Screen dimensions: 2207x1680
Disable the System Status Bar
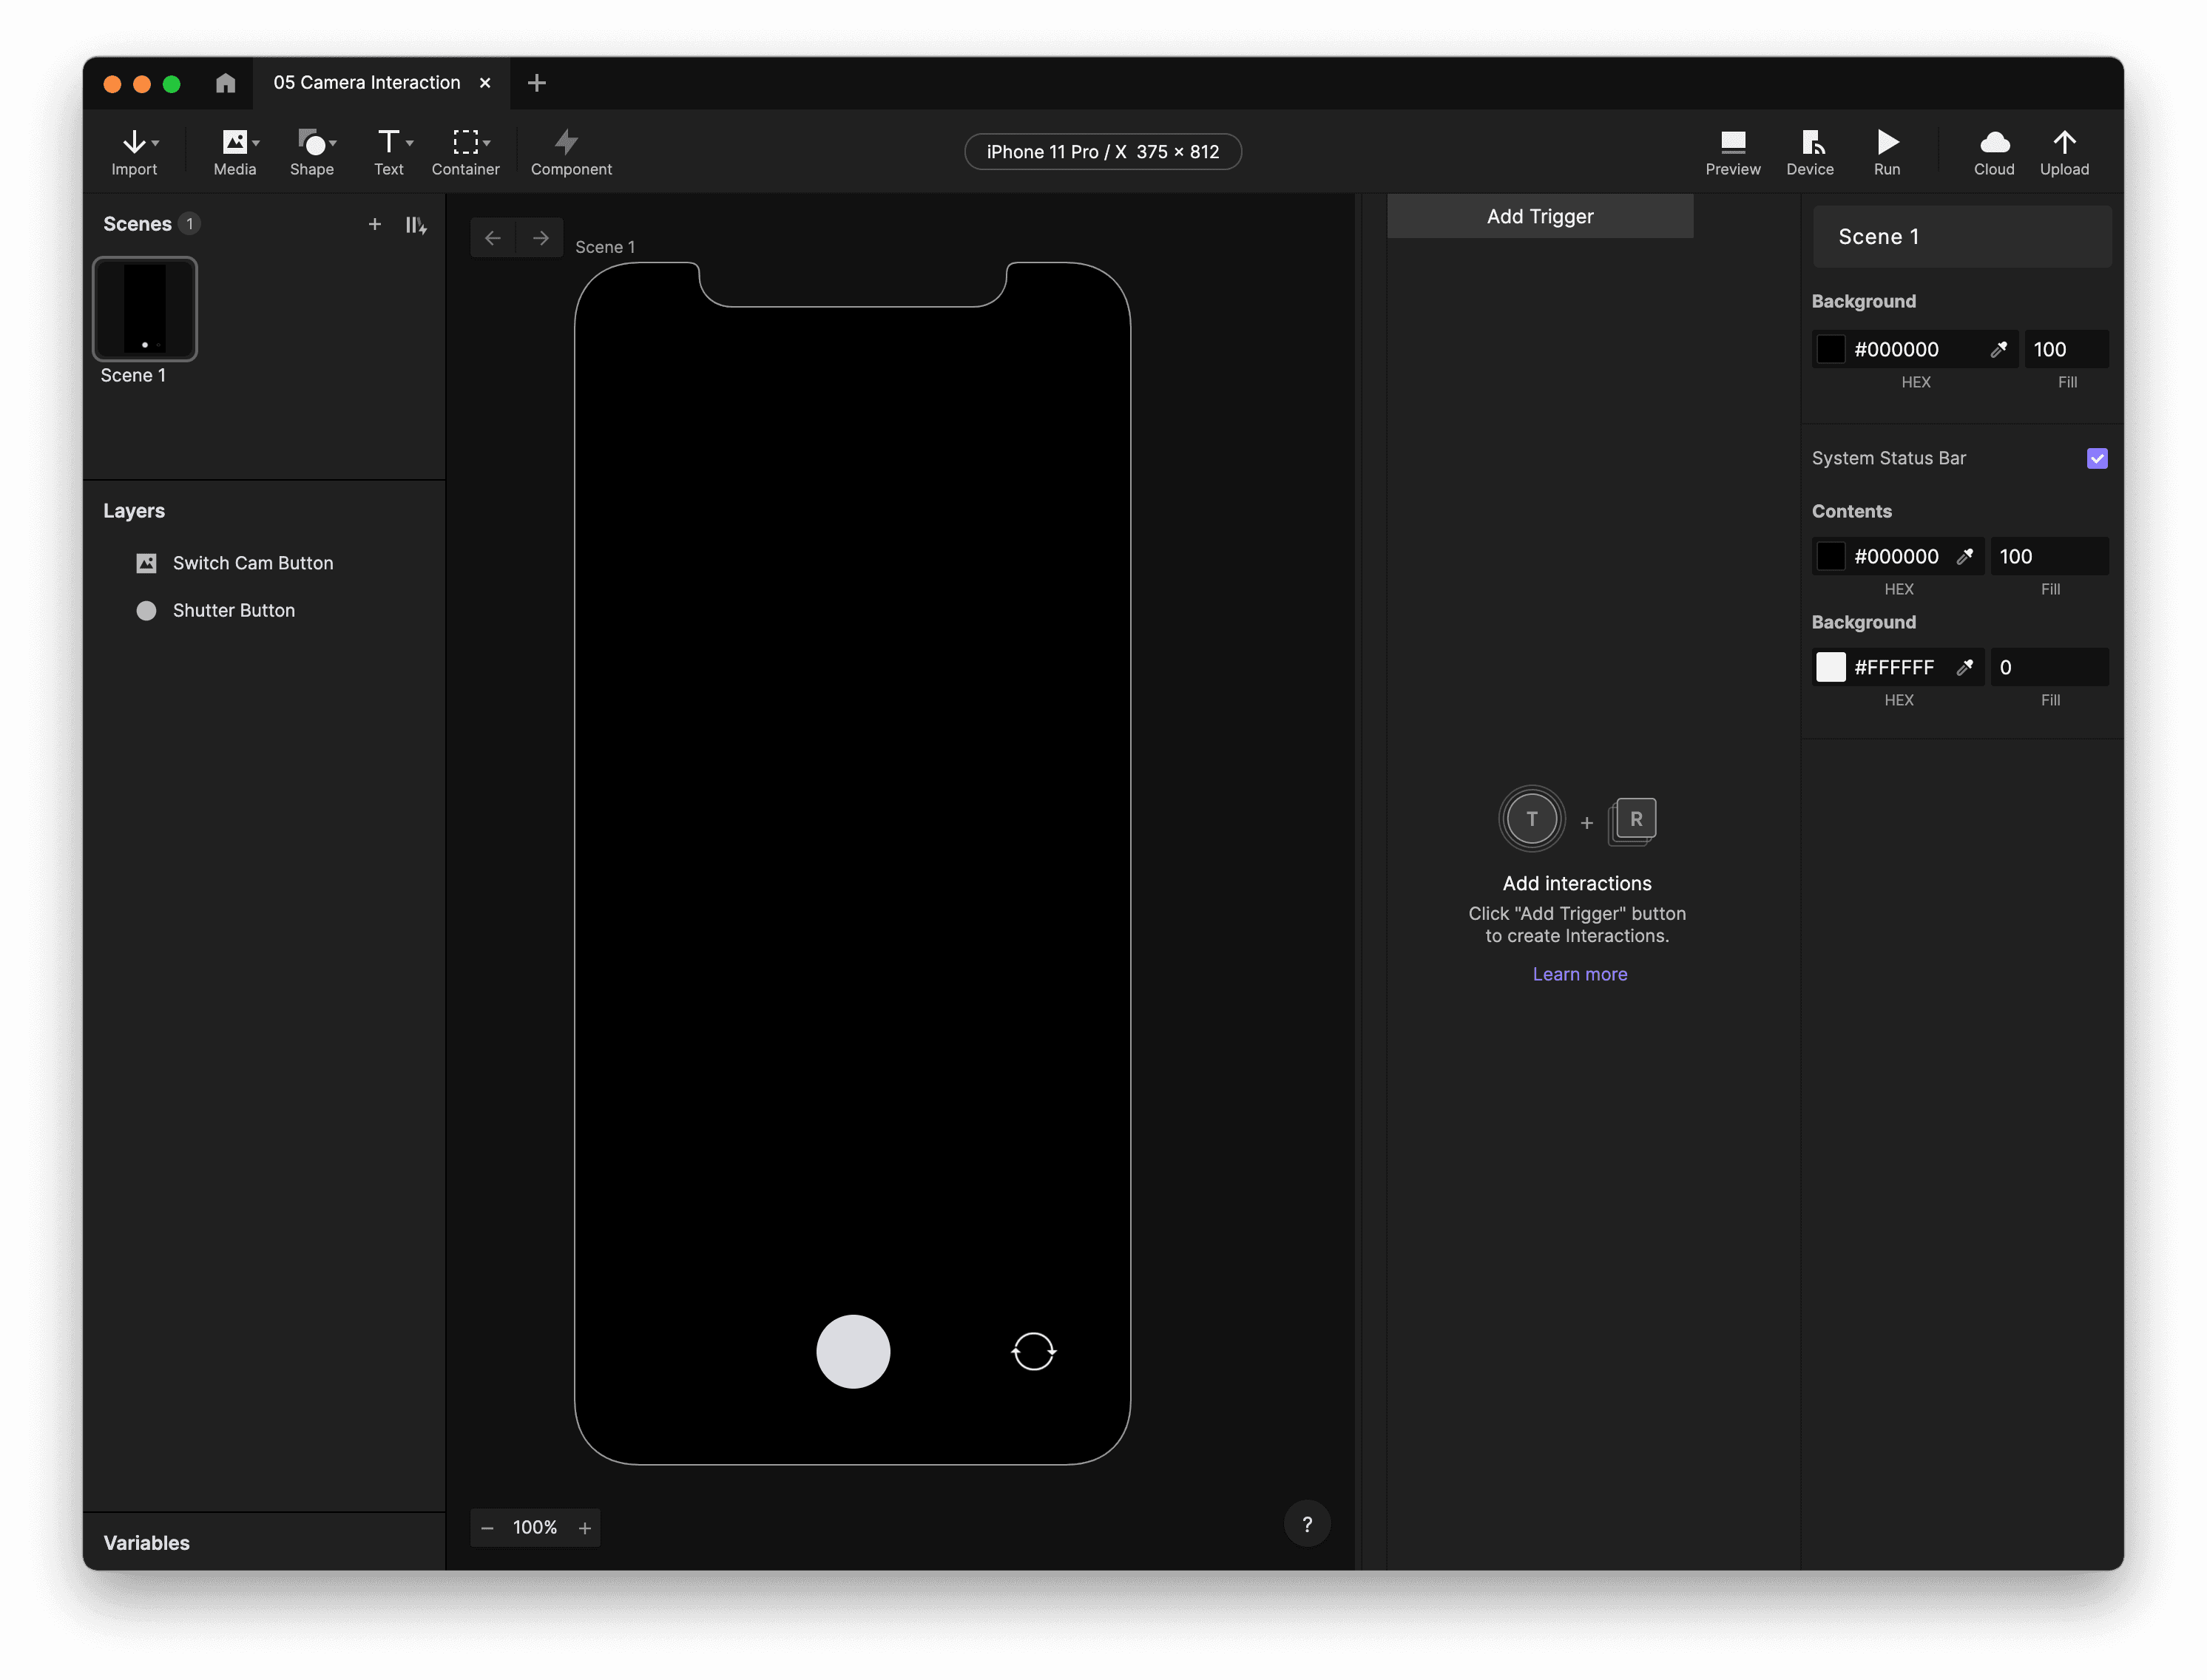pyautogui.click(x=2097, y=458)
